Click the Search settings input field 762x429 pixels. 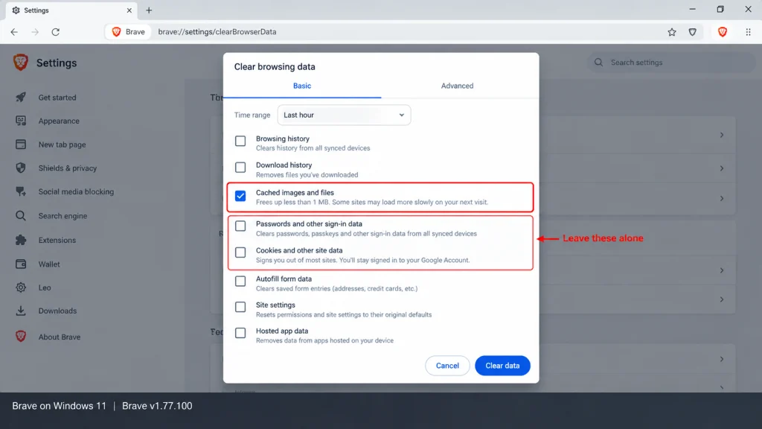click(670, 63)
